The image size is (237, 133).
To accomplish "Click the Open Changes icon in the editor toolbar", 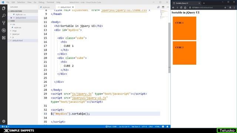I will (158, 7).
